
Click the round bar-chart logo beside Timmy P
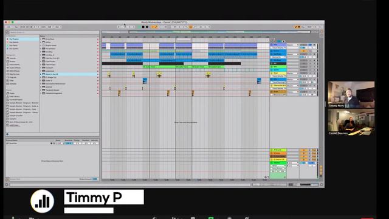click(x=43, y=201)
